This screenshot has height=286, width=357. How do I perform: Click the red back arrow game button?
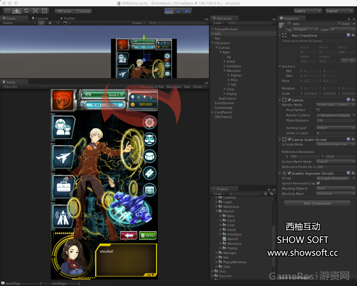(129, 235)
